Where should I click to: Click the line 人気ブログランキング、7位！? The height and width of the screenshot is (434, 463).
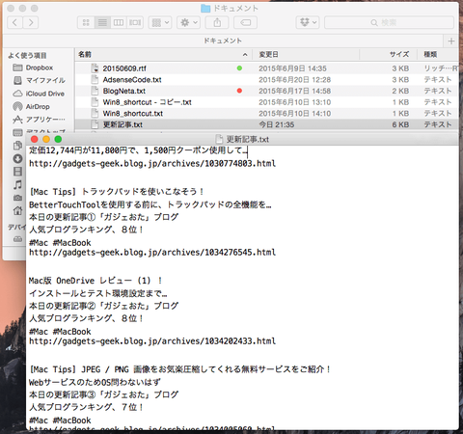(x=86, y=407)
